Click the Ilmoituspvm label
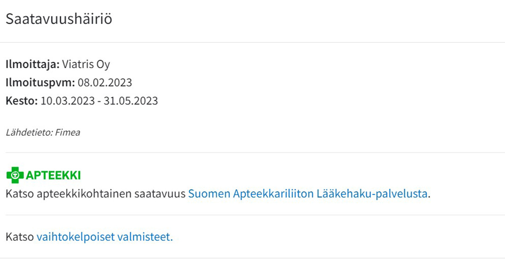 click(x=40, y=82)
